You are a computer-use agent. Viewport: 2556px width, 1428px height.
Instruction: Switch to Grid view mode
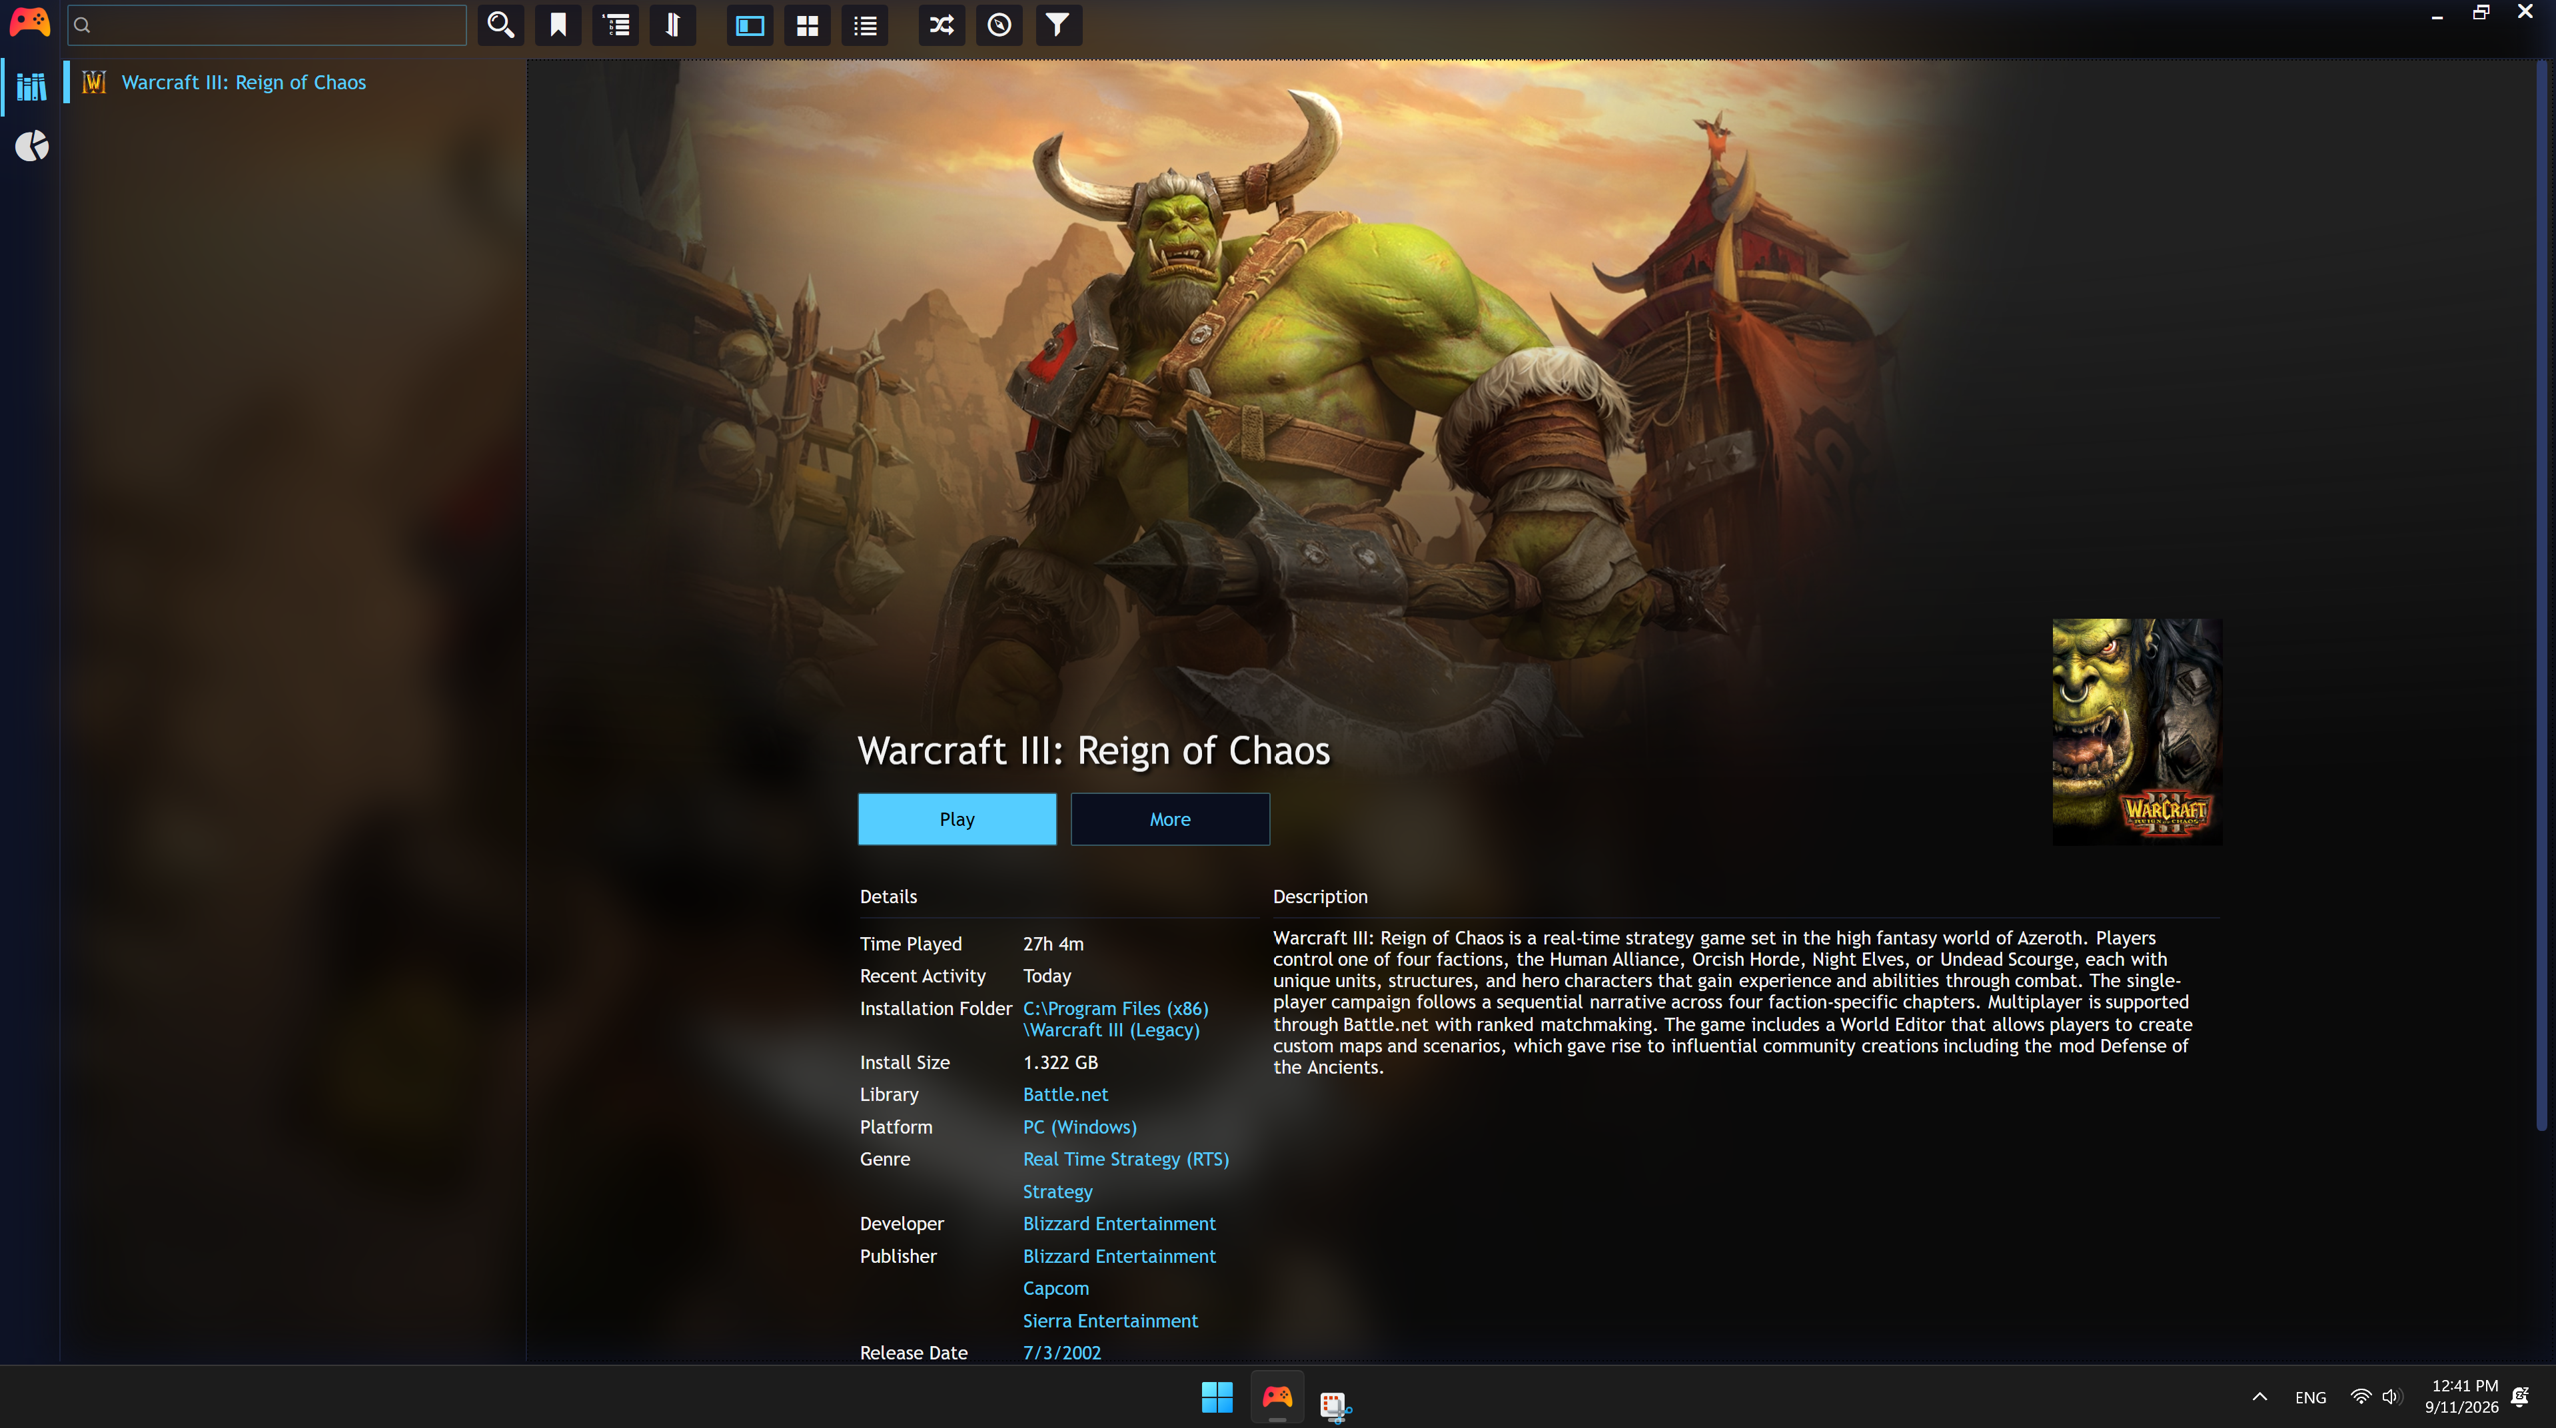point(808,25)
